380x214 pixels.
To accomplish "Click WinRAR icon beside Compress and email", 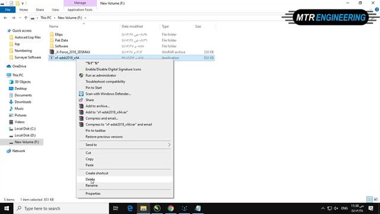I will pos(81,118).
